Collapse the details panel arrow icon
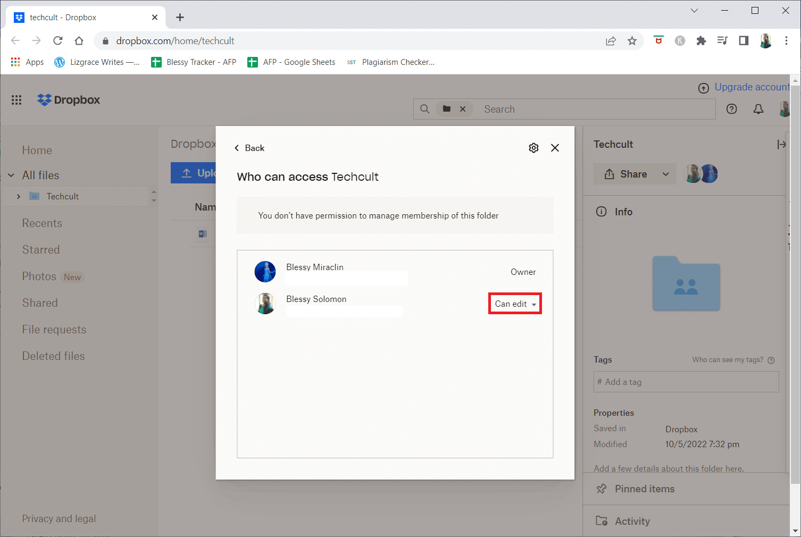The width and height of the screenshot is (801, 537). click(x=781, y=144)
